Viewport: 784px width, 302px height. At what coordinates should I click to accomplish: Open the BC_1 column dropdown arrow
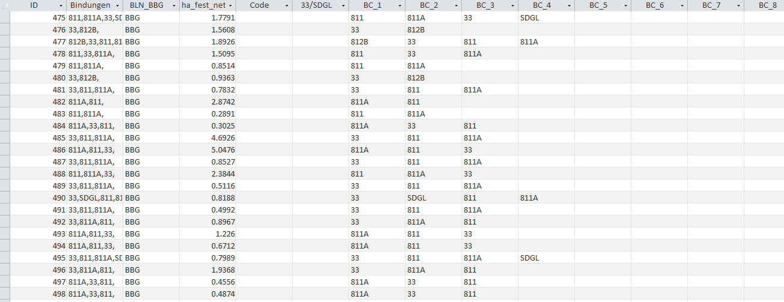click(x=400, y=5)
